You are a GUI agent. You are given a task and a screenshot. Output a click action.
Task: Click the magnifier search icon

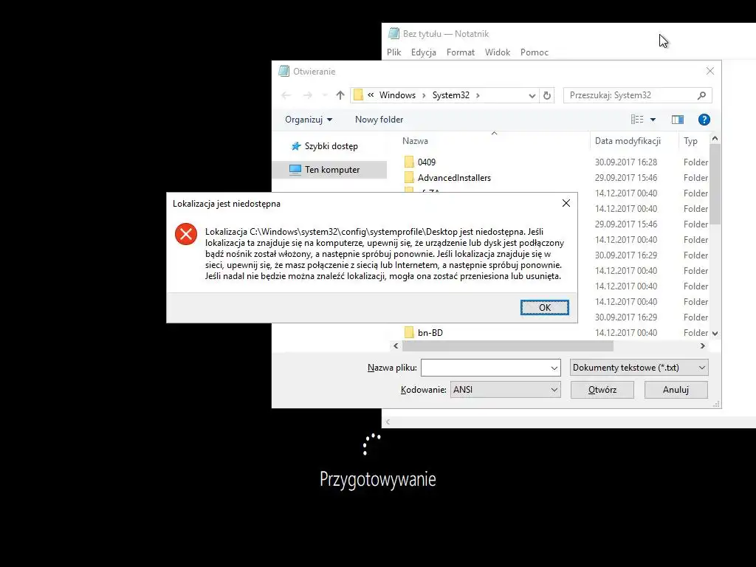701,95
